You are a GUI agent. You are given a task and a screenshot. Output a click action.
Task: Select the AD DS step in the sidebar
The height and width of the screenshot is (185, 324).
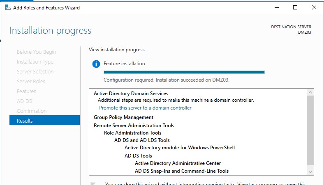[24, 101]
